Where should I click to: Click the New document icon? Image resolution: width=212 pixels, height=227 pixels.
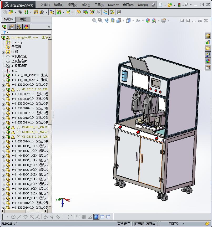pos(160,5)
